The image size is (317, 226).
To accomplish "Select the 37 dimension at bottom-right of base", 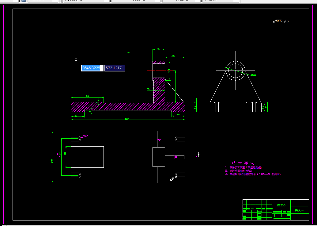I will click(x=178, y=115).
